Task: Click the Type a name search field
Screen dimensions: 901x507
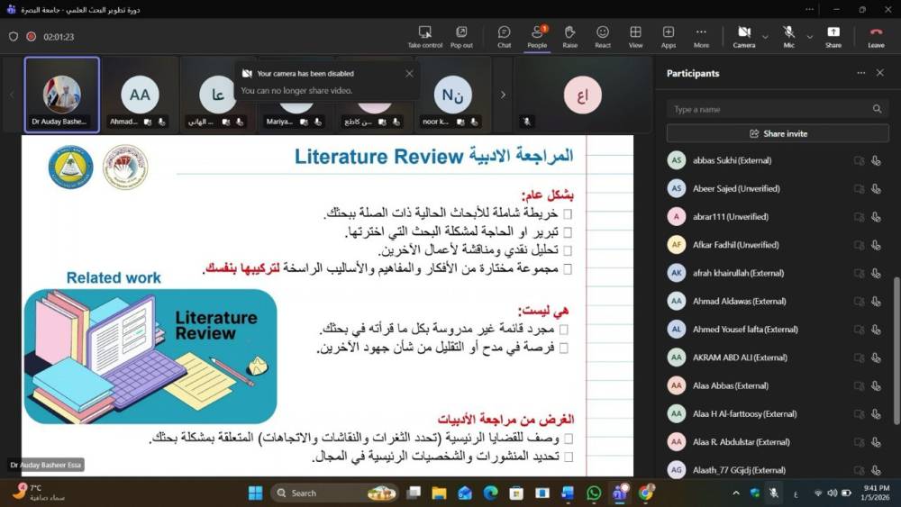Action: pos(770,109)
